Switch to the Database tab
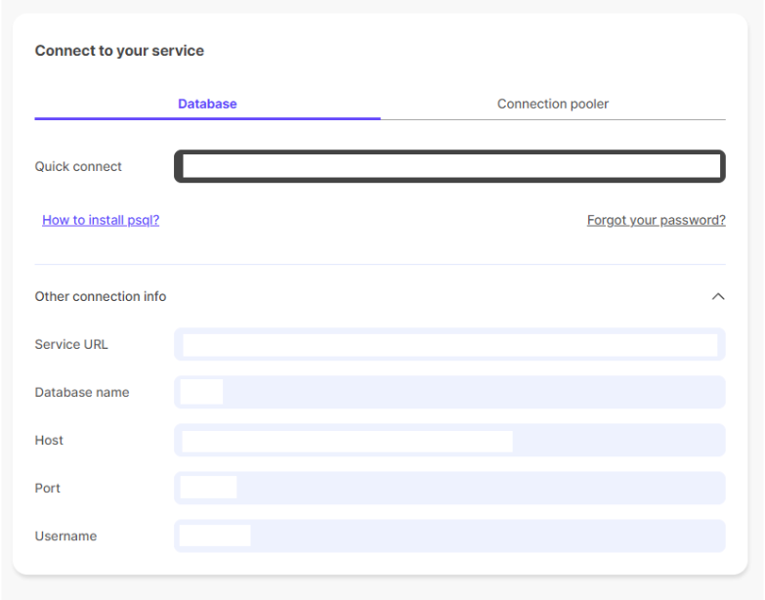The image size is (765, 600). tap(207, 104)
